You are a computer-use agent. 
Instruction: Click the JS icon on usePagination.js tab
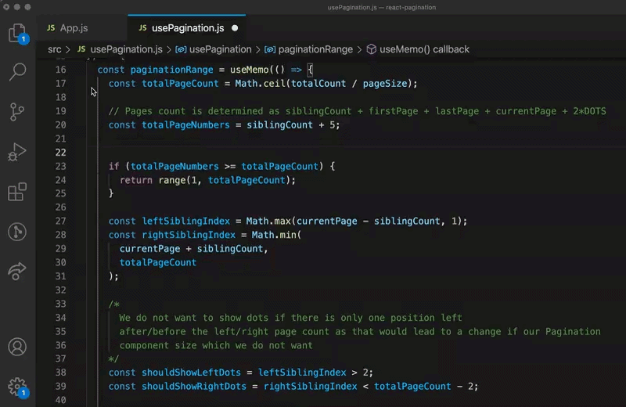tap(142, 28)
